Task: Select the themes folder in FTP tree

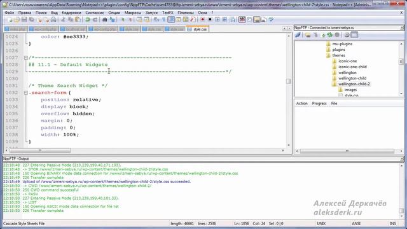Action: coord(338,55)
